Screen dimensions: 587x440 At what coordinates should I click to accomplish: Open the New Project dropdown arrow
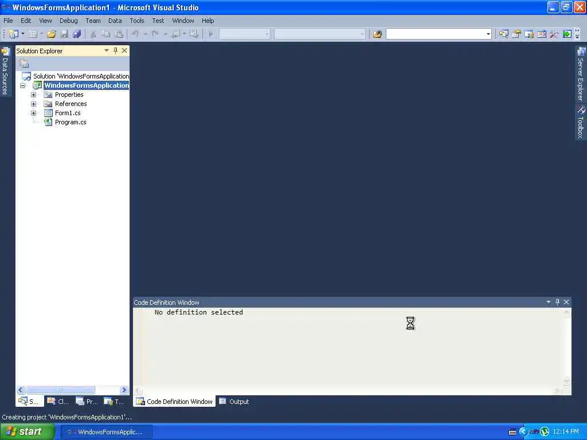pyautogui.click(x=23, y=34)
